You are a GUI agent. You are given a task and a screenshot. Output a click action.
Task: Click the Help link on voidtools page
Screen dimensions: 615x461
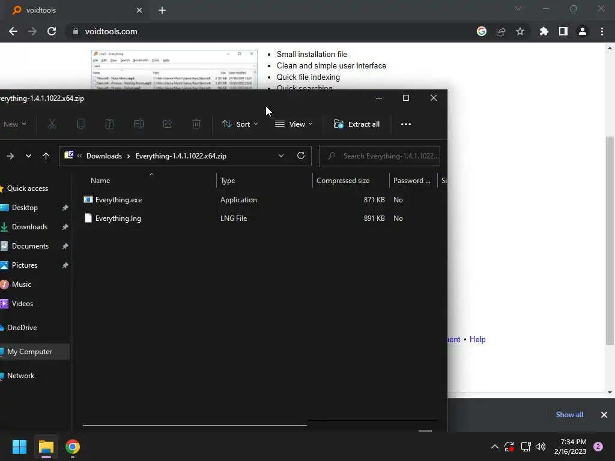tap(477, 340)
